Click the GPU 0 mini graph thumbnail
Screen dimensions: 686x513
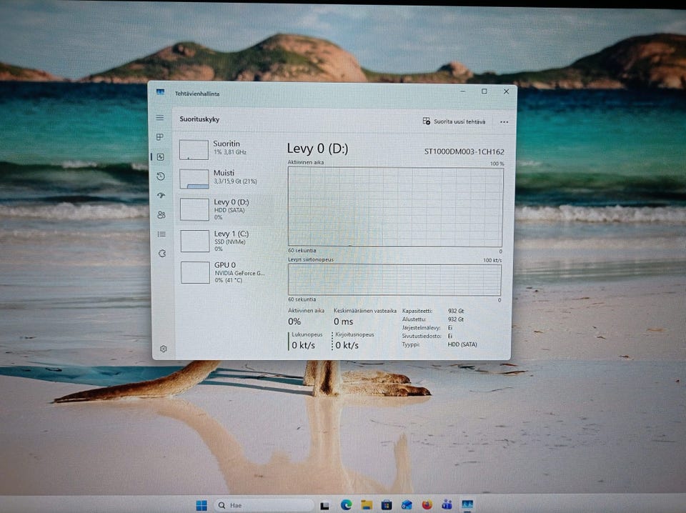[x=195, y=272]
